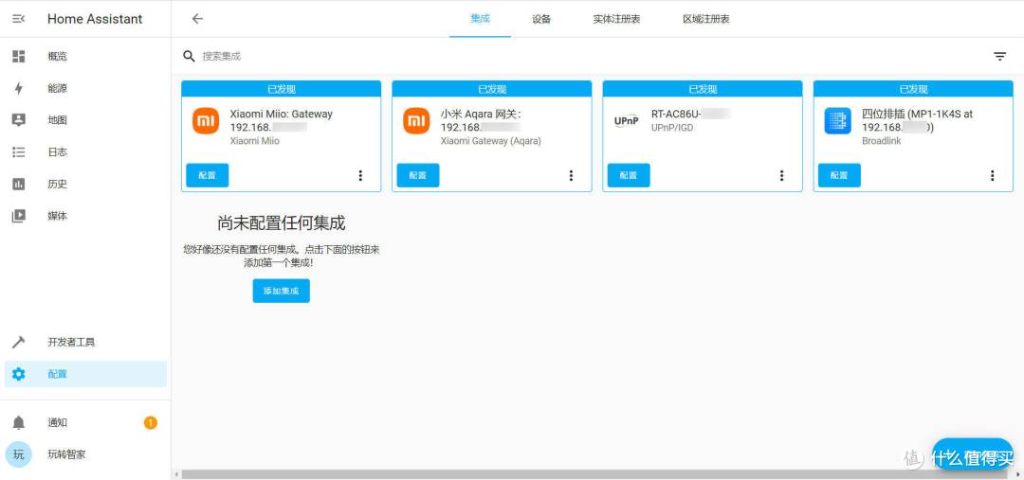
Task: Click 配置 on the 四位排插 Broadlink card
Action: tap(839, 175)
